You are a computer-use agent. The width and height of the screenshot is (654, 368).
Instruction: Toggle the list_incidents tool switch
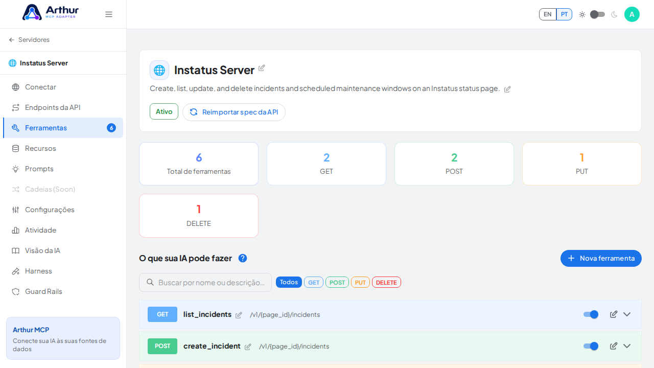(591, 314)
